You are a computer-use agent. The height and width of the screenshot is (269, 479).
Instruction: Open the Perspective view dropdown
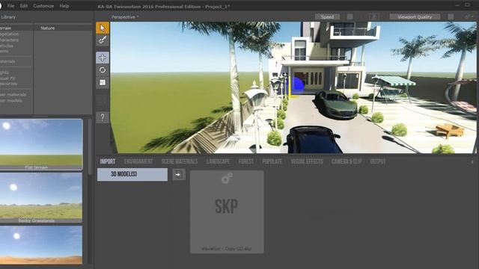(x=125, y=17)
